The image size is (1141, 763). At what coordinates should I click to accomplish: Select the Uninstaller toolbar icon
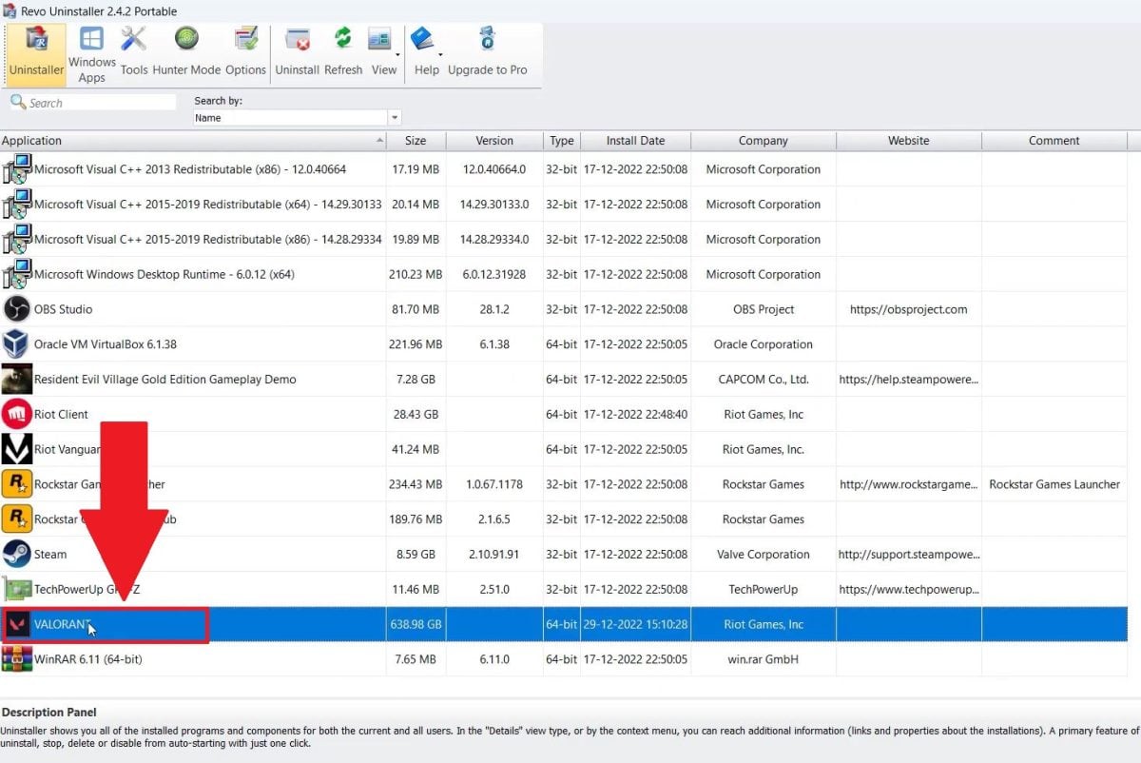pyautogui.click(x=36, y=54)
